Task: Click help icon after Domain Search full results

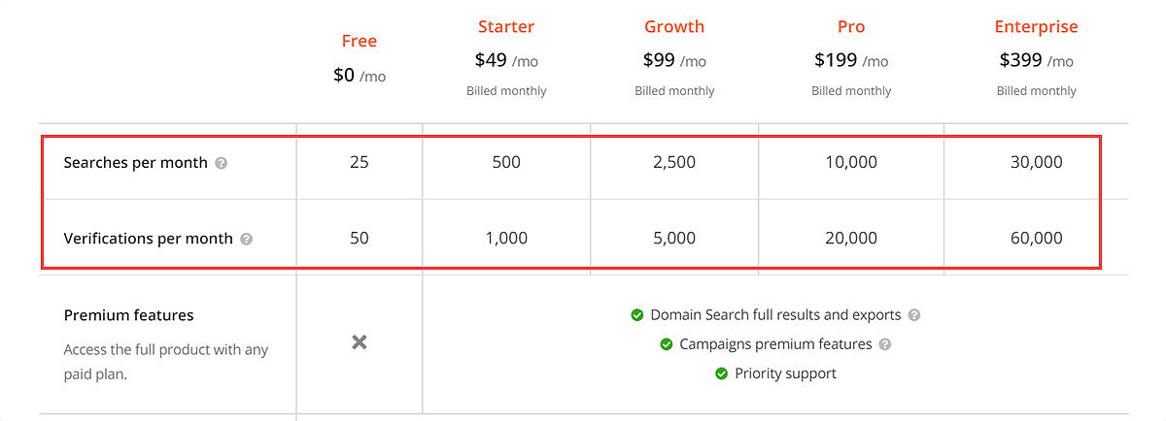Action: pos(913,315)
